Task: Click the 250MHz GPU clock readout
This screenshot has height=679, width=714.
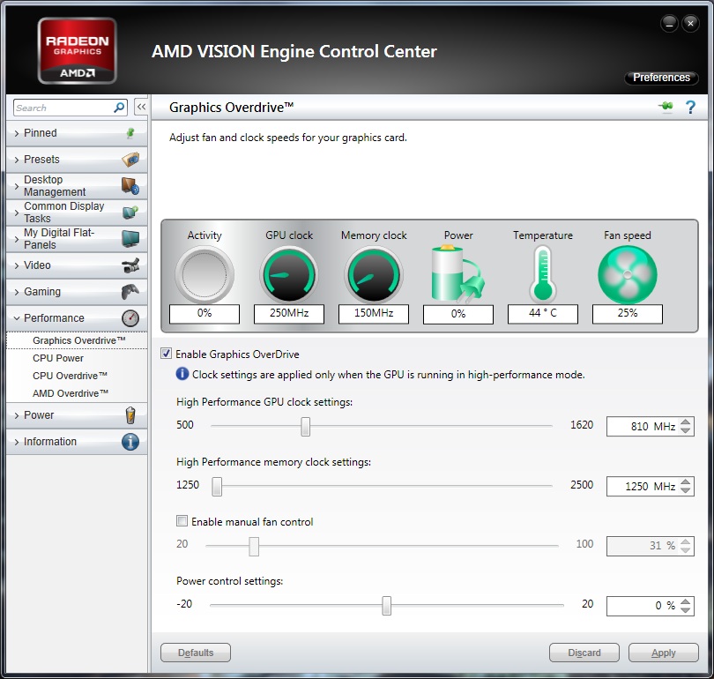Action: (x=289, y=313)
